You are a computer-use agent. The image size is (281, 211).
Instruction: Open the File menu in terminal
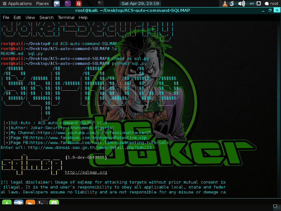(x=6, y=17)
